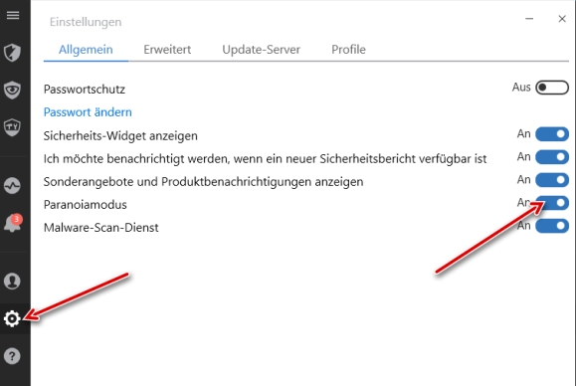The height and width of the screenshot is (386, 576).
Task: Open the TV shield sidebar icon
Action: pyautogui.click(x=12, y=127)
